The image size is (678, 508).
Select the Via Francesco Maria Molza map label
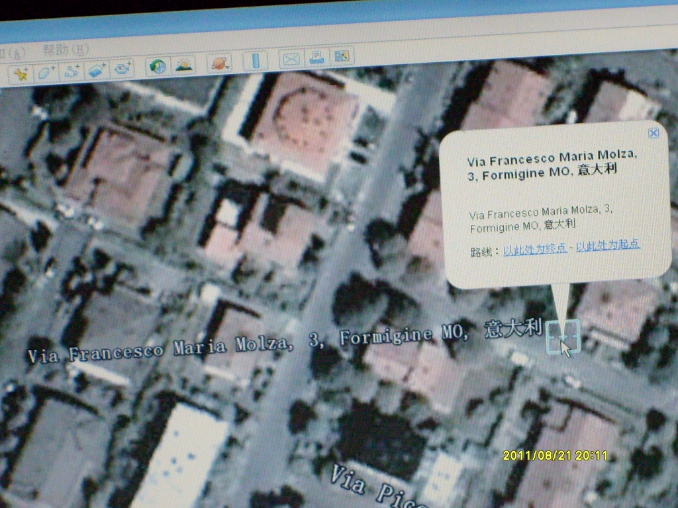(x=285, y=341)
